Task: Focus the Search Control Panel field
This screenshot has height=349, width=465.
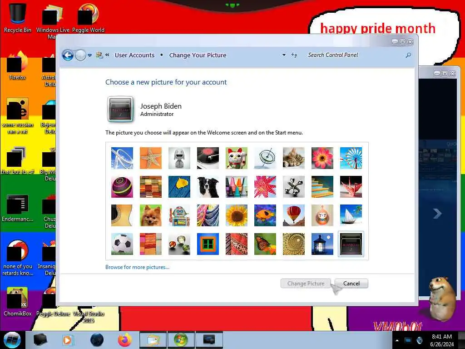Action: coord(355,55)
